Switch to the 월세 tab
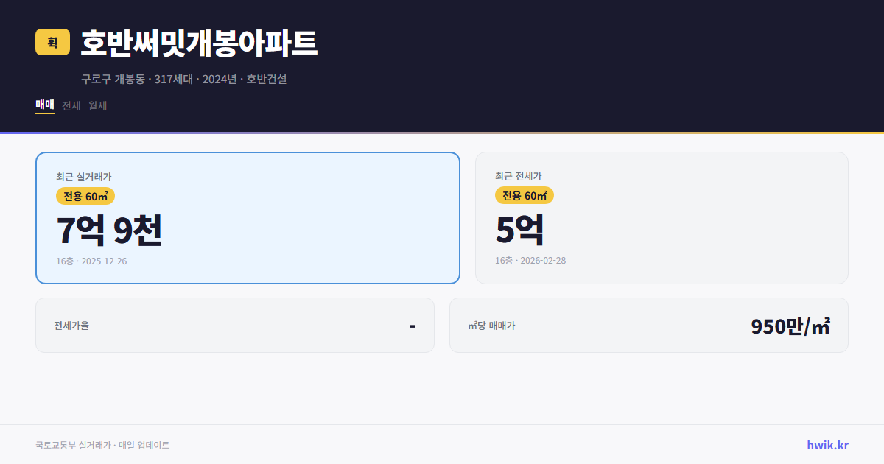Viewport: 884px width, 464px height. click(x=97, y=105)
